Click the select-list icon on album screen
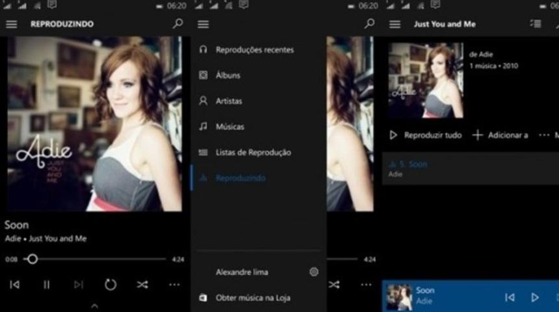559x312 pixels. (536, 24)
